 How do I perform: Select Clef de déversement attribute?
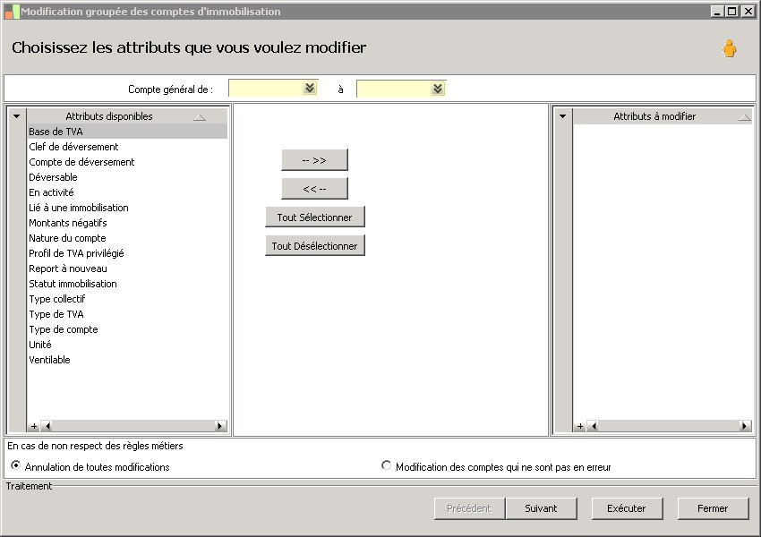coord(127,147)
